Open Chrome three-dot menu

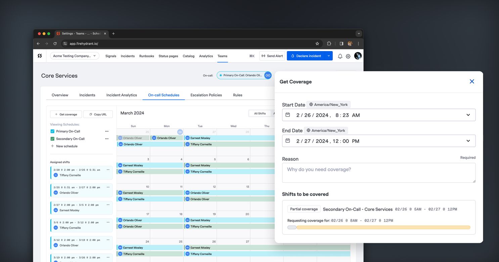[x=358, y=44]
